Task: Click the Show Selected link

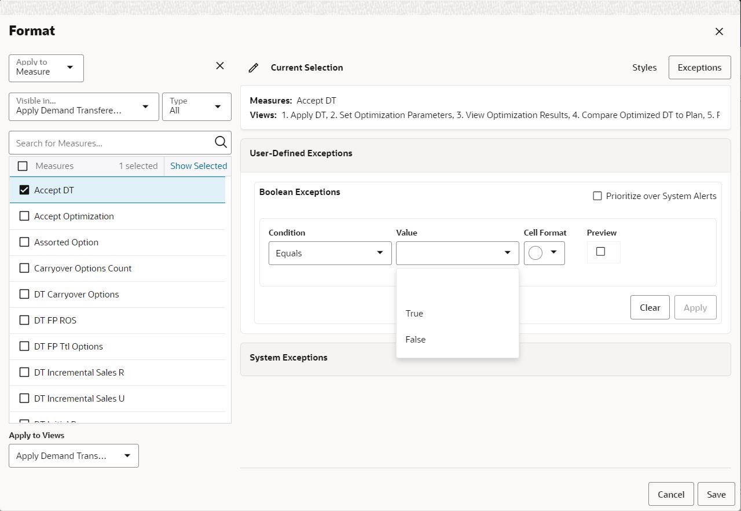Action: pos(198,166)
